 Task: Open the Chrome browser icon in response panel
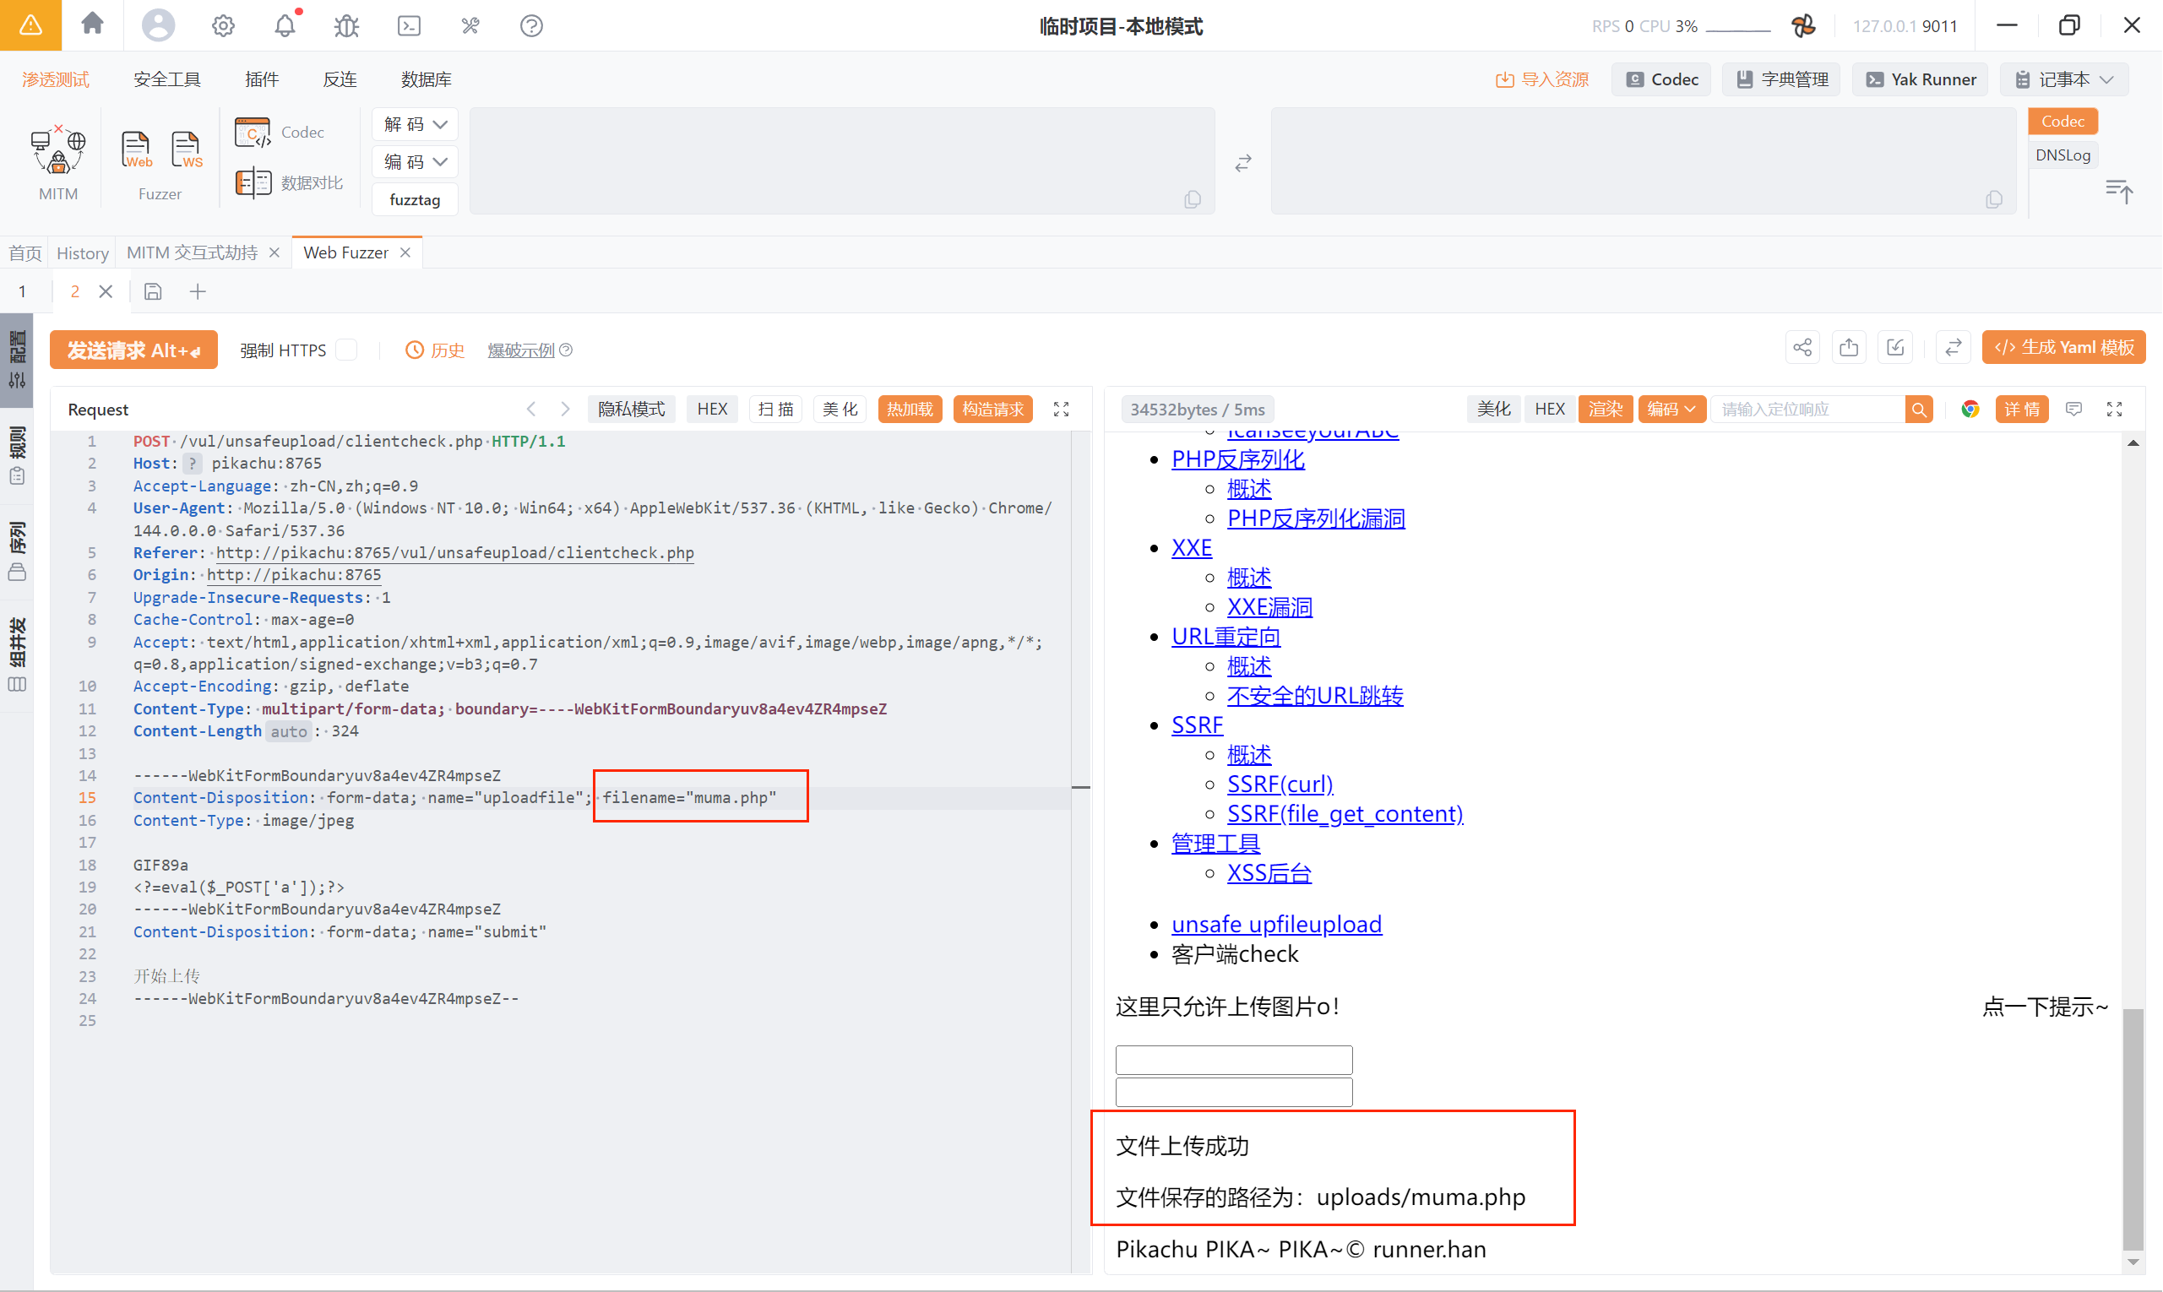1970,410
